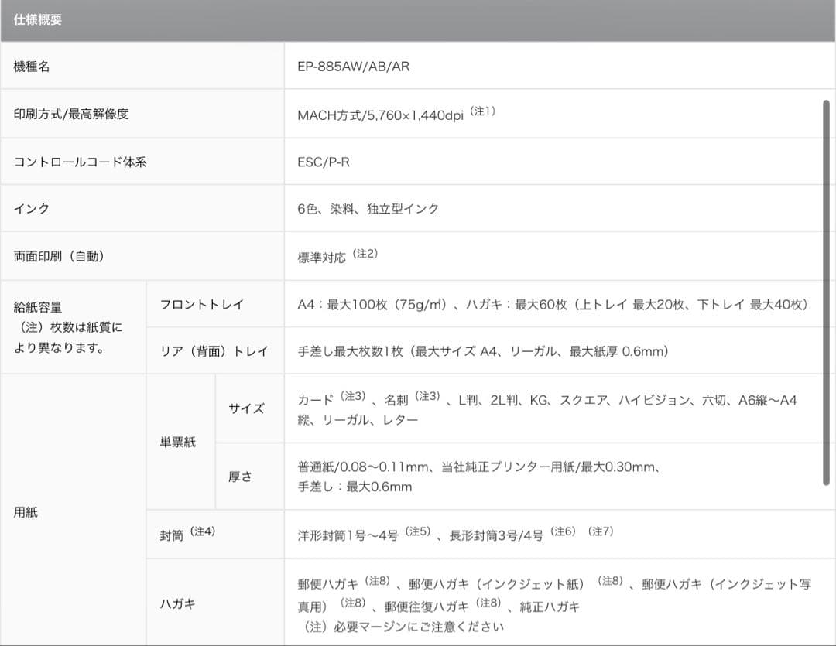The width and height of the screenshot is (836, 646).
Task: Click the 単票紙 label
Action: point(178,442)
